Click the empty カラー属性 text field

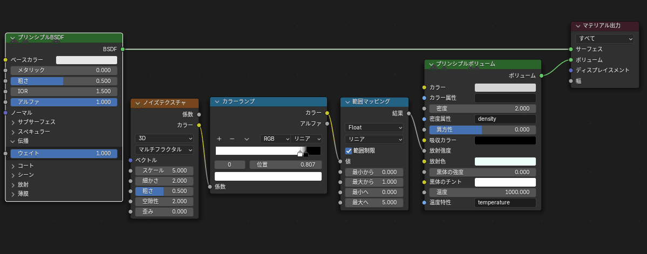click(506, 98)
